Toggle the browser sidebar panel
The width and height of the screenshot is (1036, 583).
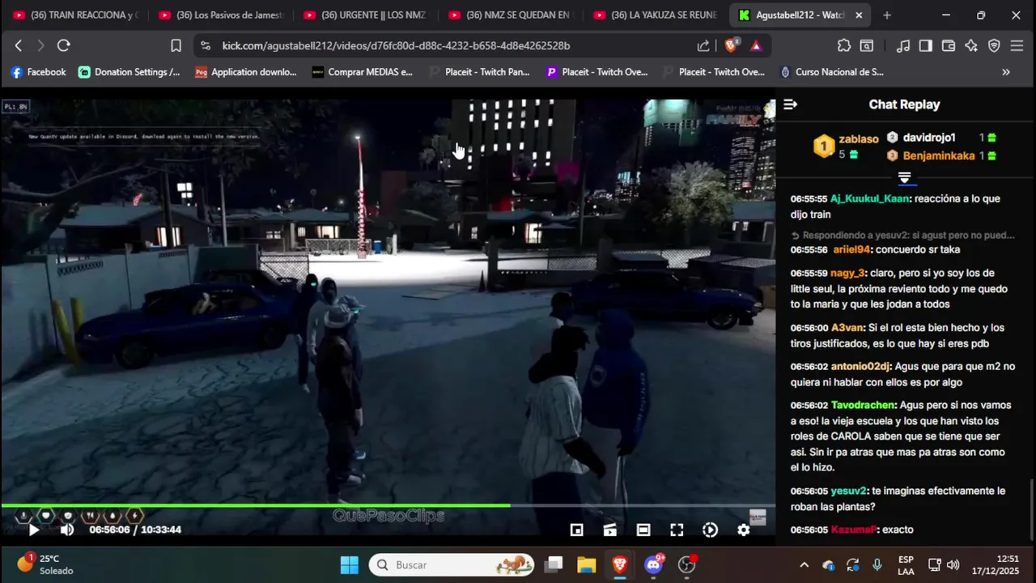coord(926,46)
